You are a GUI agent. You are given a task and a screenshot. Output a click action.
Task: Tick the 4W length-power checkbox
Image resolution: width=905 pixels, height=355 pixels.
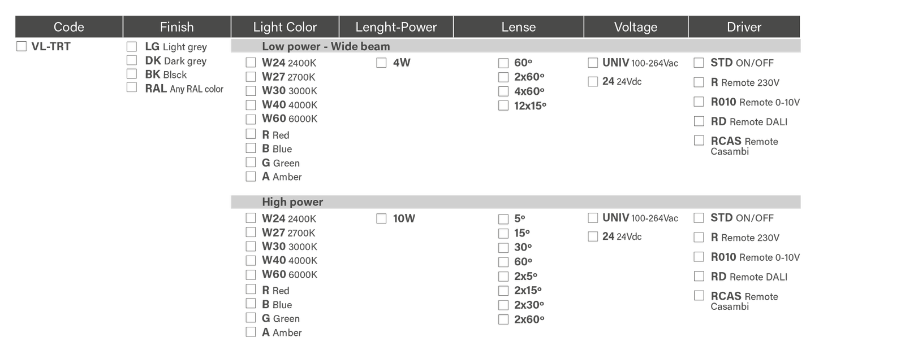[381, 63]
